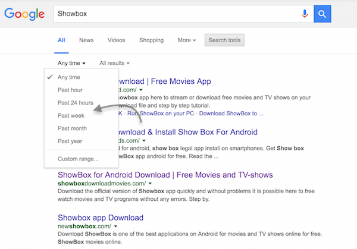Choose the checked Any time menu option

click(x=82, y=77)
